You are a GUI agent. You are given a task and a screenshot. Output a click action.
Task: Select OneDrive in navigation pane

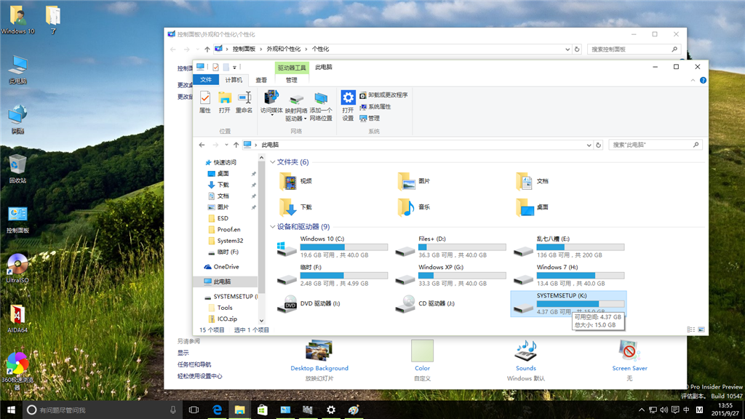point(226,267)
